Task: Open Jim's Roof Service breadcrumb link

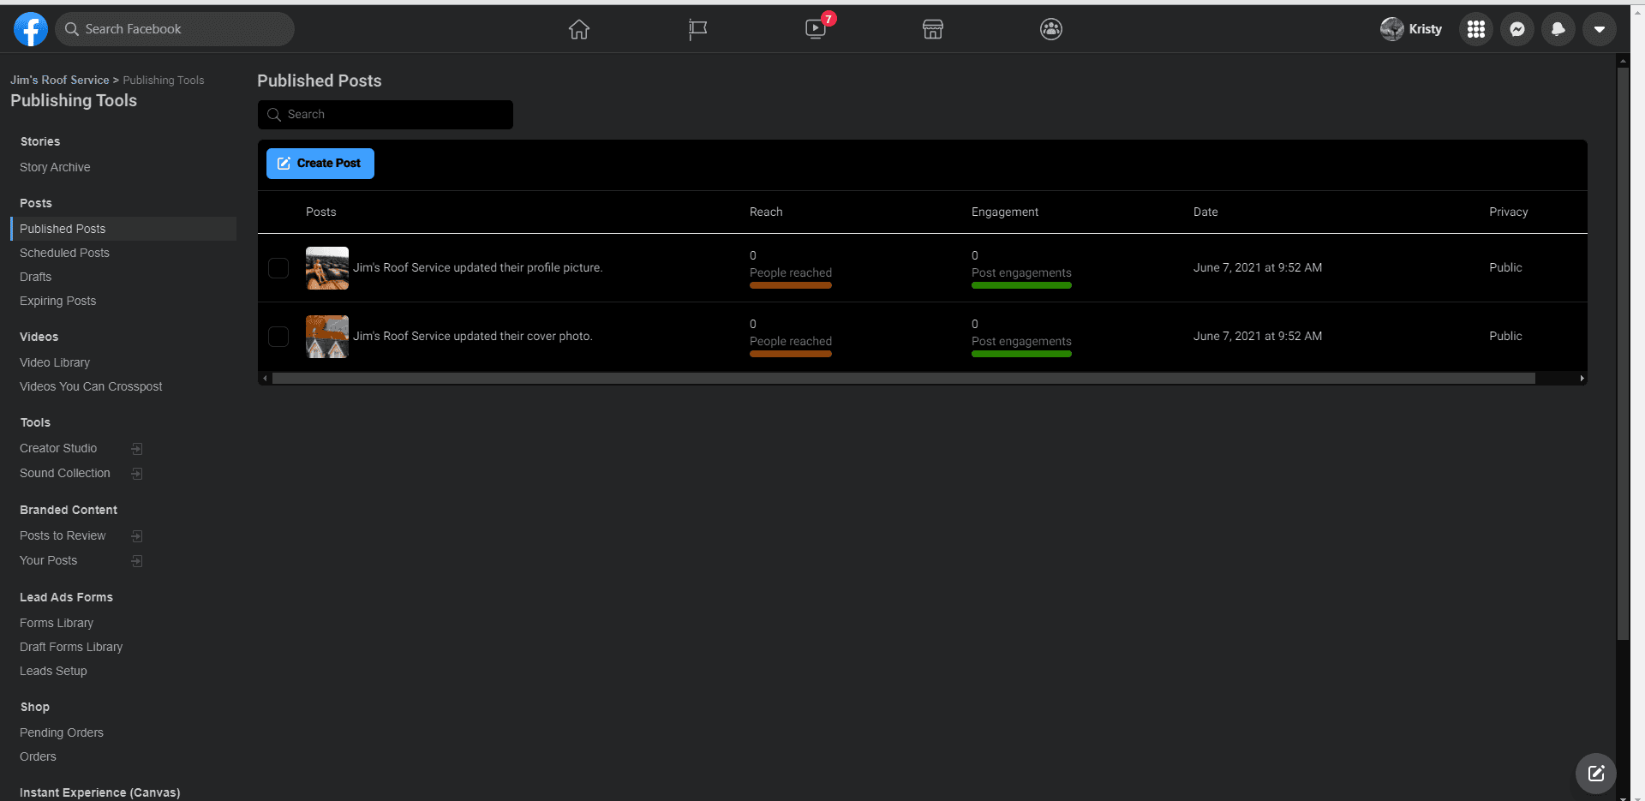Action: (x=59, y=80)
